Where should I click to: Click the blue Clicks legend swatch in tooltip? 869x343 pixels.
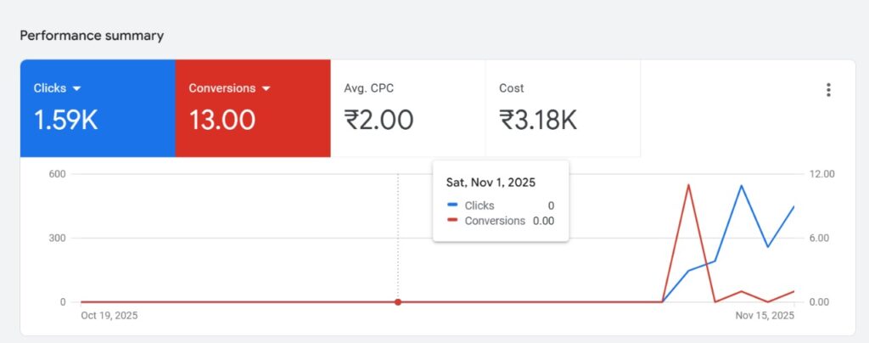click(x=452, y=205)
